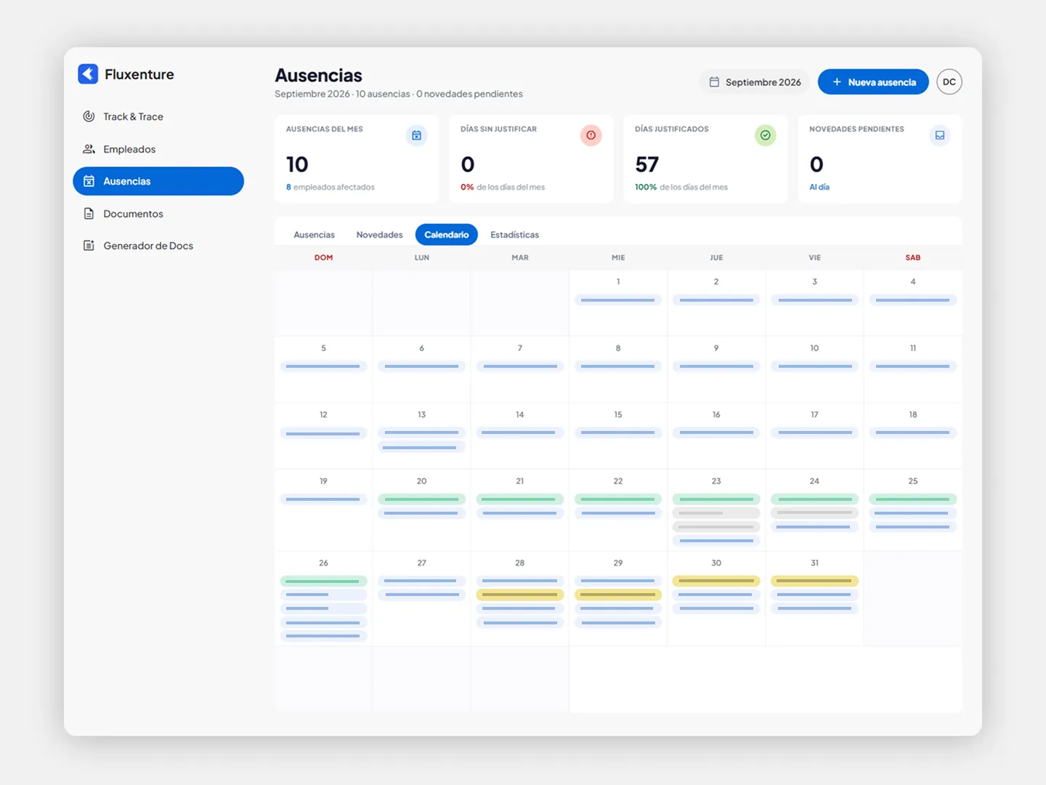Viewport: 1046px width, 785px height.
Task: Click the green absence bar on day 20
Action: [x=421, y=499]
